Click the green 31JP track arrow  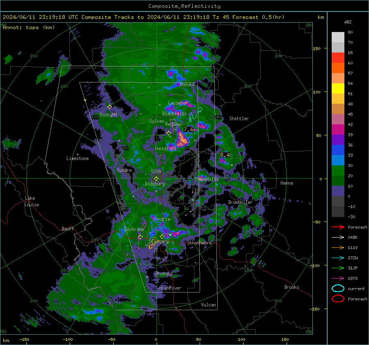click(x=338, y=268)
